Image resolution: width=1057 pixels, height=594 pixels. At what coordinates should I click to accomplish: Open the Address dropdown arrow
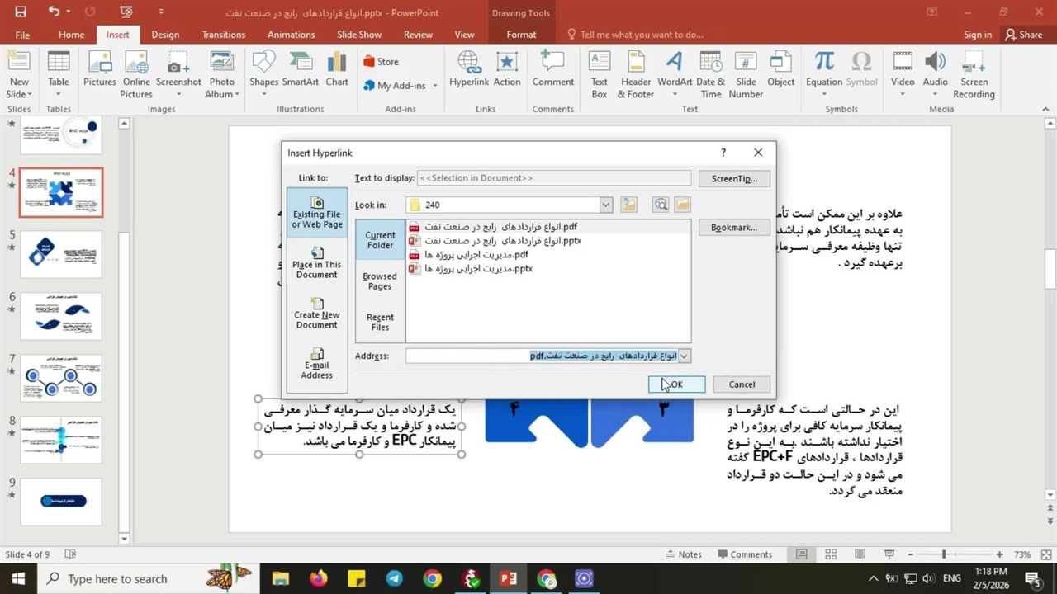pos(684,356)
